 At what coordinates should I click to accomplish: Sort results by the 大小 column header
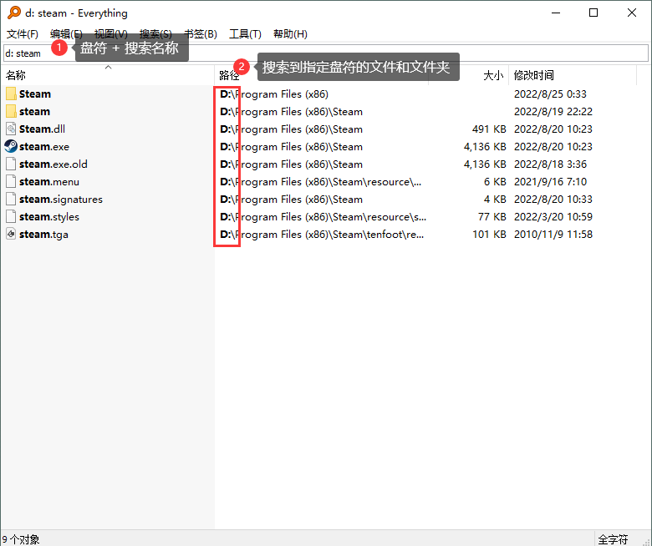[x=469, y=75]
